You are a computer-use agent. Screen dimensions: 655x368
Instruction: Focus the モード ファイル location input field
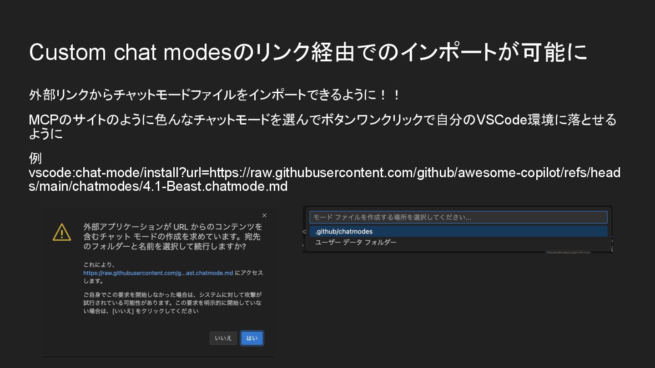point(458,217)
